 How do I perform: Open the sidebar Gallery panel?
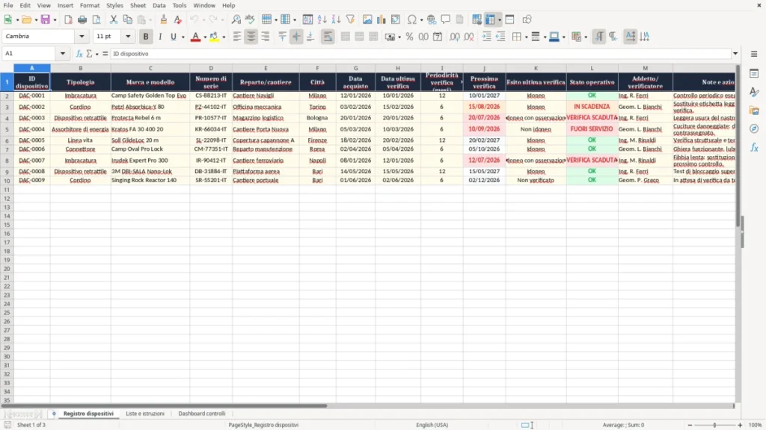pos(754,110)
